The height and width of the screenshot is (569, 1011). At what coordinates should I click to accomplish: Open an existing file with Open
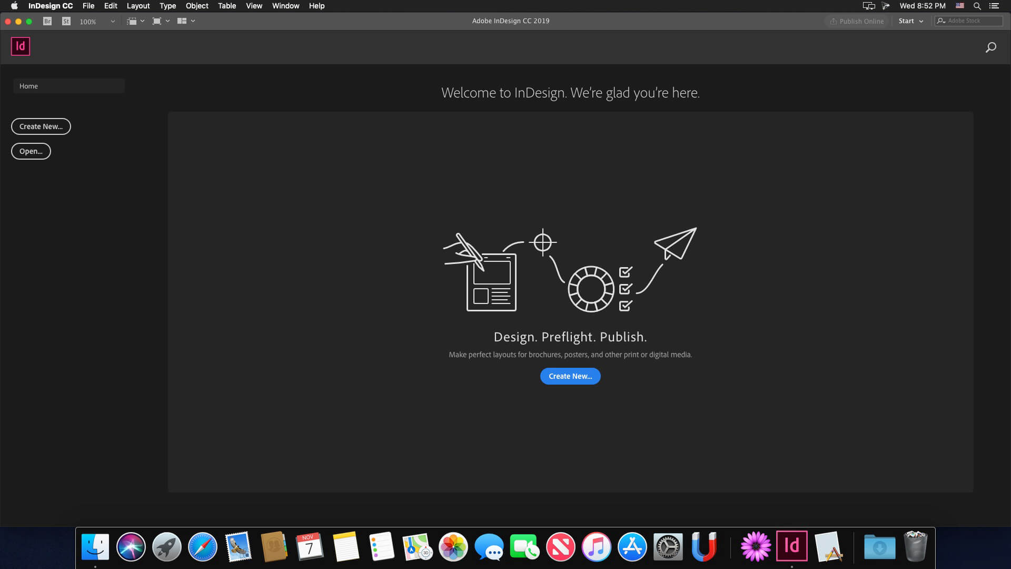point(31,151)
